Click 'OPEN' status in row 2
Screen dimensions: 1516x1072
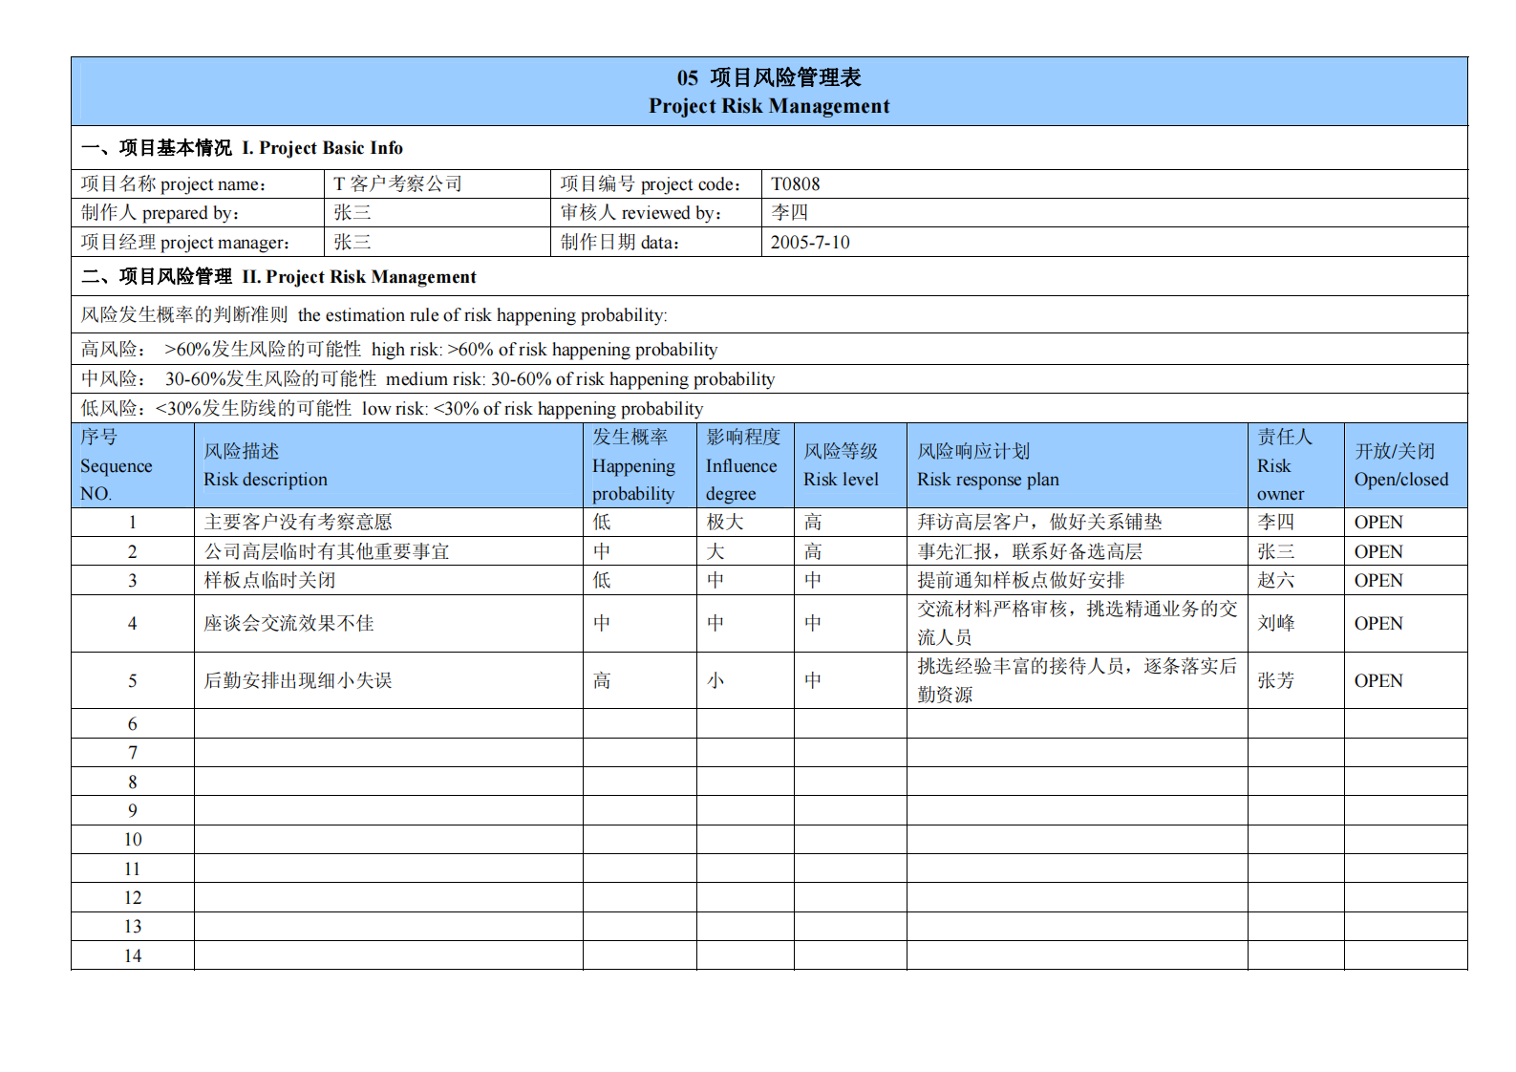[x=1377, y=552]
